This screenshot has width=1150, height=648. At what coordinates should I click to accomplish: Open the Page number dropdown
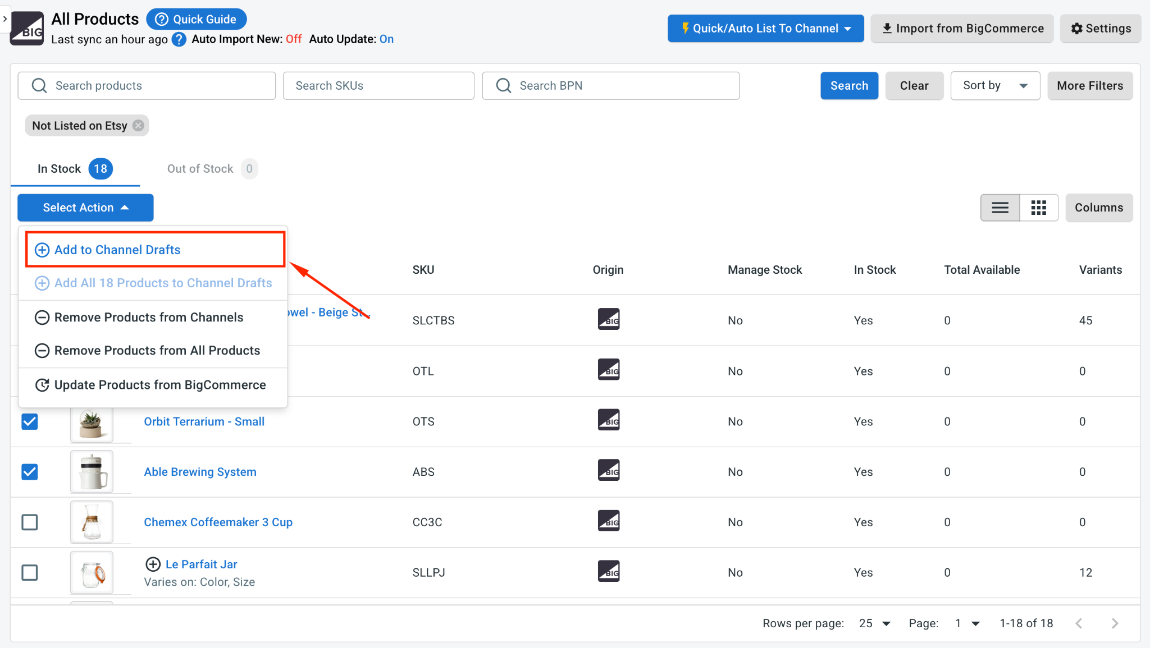tap(967, 623)
